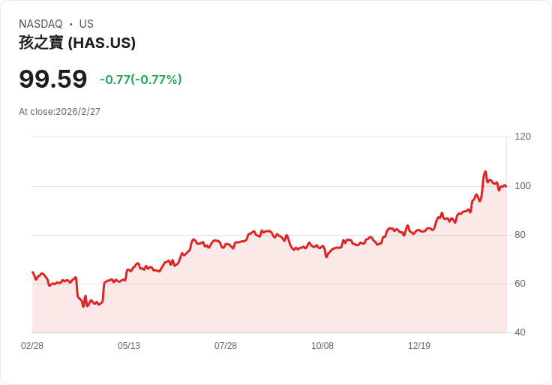
Task: Select the 02/28 date on x-axis
Action: (32, 346)
